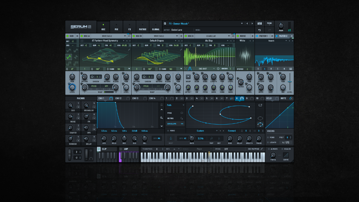The image size is (359, 202).
Task: Toggle OSC B power on or off
Action: click(134, 36)
